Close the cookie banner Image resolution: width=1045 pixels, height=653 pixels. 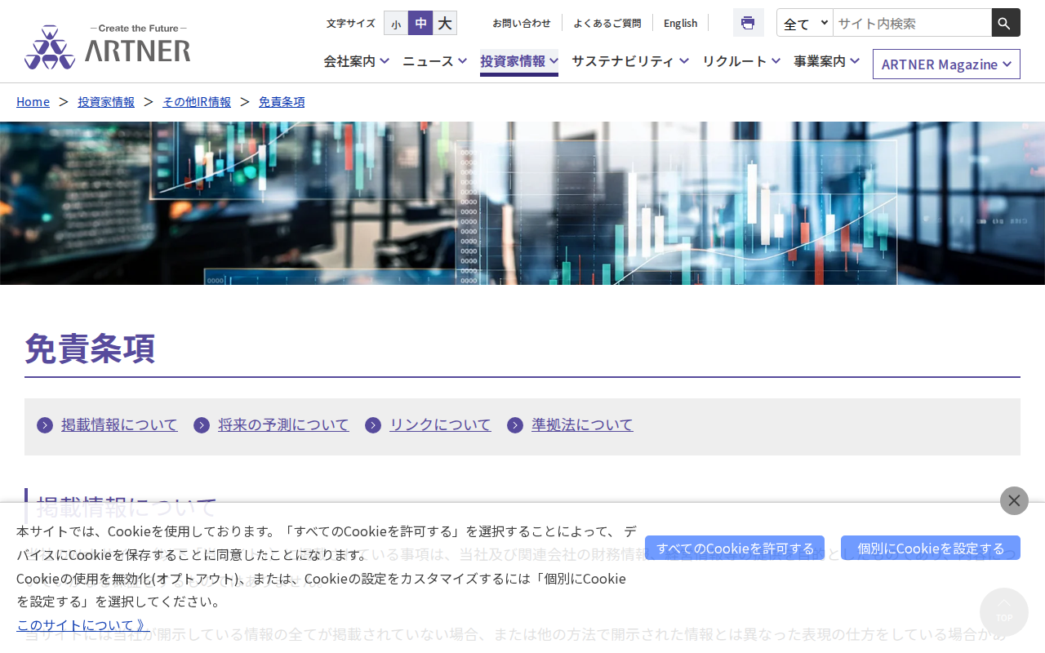(1014, 500)
